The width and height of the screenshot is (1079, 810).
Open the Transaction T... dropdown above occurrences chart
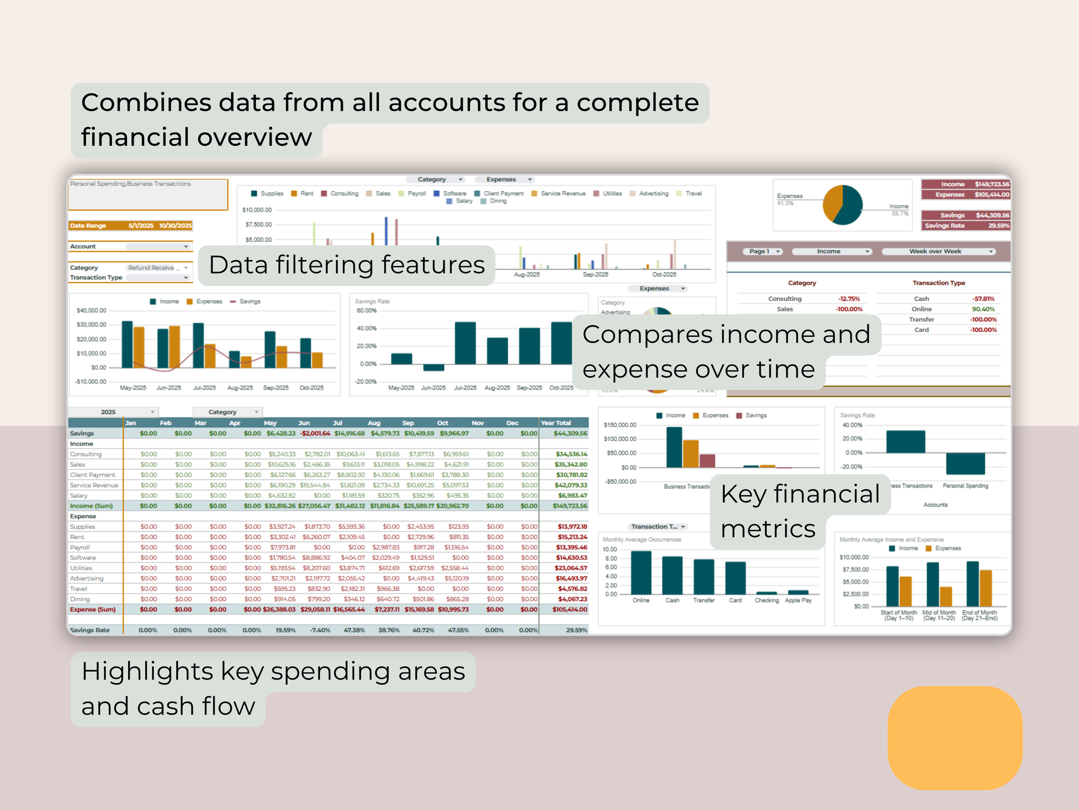[x=683, y=526]
